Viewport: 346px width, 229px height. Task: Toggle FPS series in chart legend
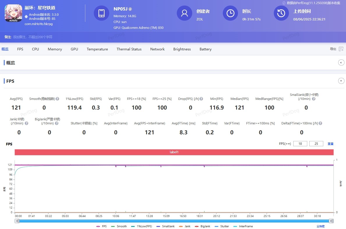click(101, 226)
